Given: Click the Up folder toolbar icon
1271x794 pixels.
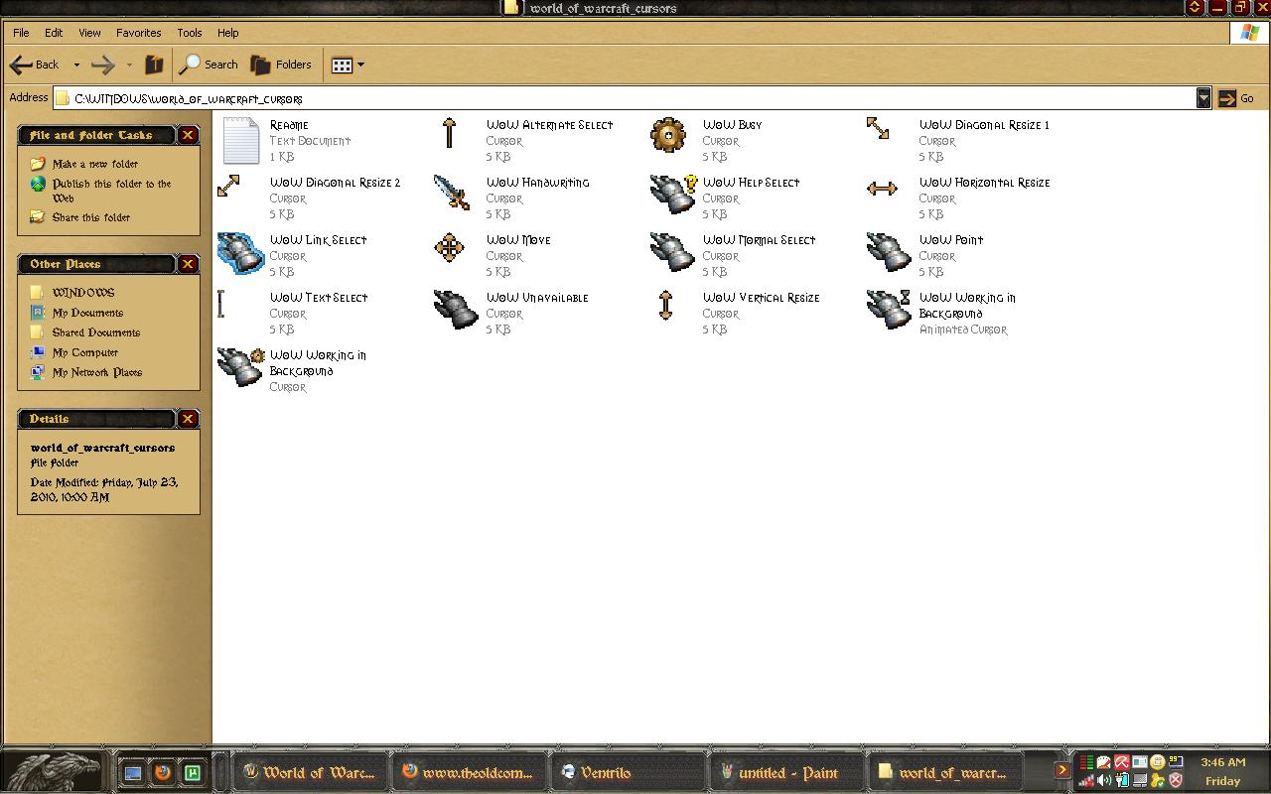Looking at the screenshot, I should (154, 66).
